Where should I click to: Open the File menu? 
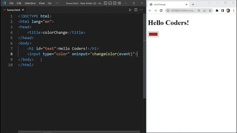pyautogui.click(x=11, y=3)
